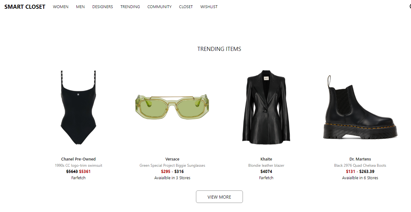Open the WOMEN menu
The height and width of the screenshot is (212, 411).
coord(61,7)
